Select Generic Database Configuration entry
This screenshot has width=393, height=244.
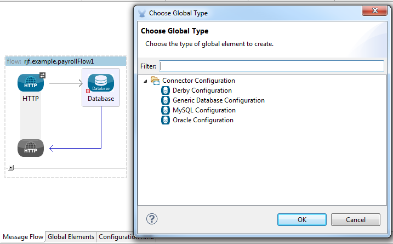point(219,100)
